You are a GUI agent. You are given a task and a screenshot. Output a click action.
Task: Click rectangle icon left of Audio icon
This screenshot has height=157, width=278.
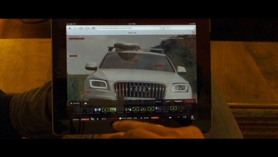pyautogui.click(x=185, y=117)
